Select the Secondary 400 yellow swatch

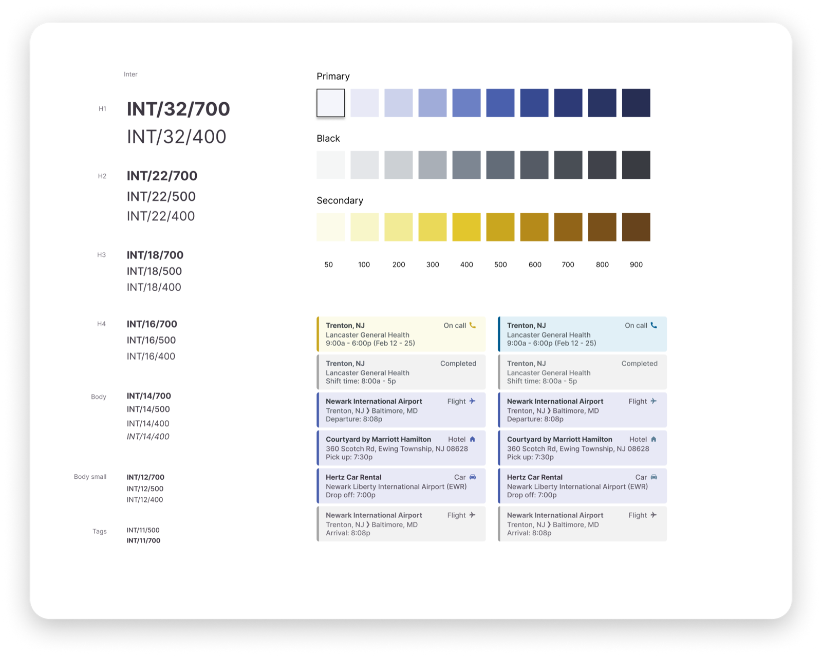coord(466,227)
